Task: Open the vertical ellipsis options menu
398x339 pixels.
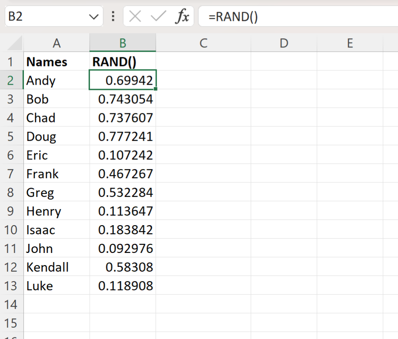Action: (x=113, y=17)
